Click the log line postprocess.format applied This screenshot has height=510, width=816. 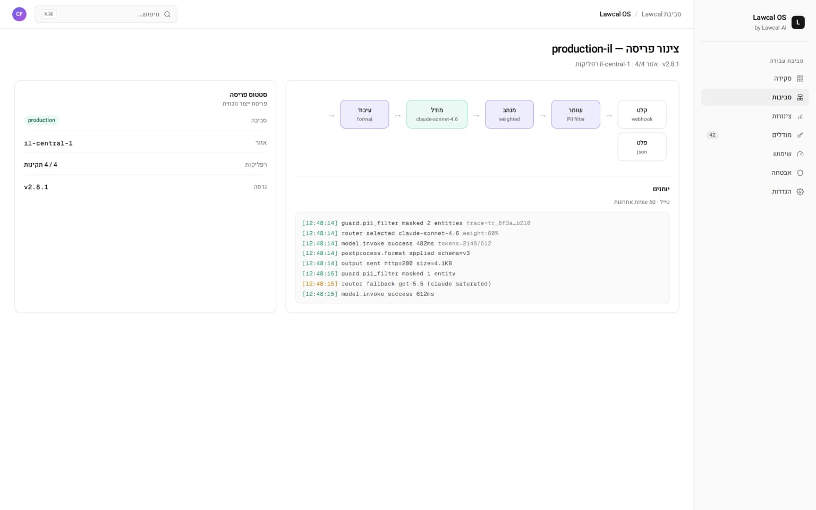(386, 253)
